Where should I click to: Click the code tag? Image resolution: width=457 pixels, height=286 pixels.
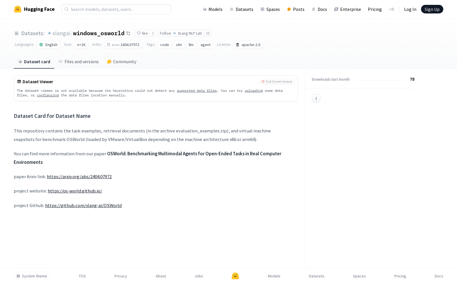tap(165, 45)
